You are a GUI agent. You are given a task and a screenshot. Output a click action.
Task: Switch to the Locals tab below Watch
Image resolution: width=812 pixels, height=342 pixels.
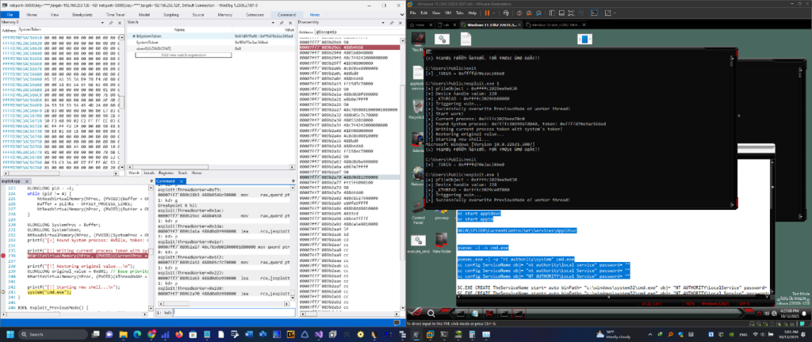tap(147, 172)
